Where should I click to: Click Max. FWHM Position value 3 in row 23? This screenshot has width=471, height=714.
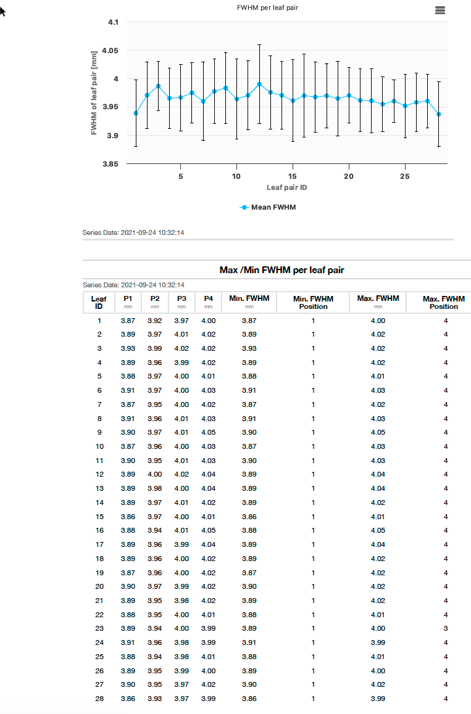pyautogui.click(x=446, y=628)
